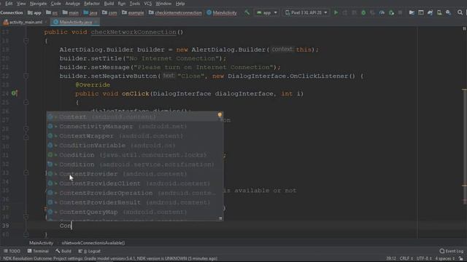
Task: Choose ContentQueryMap from completion list
Action: click(x=134, y=212)
